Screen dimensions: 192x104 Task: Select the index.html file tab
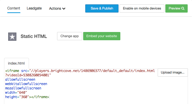(x=16, y=63)
